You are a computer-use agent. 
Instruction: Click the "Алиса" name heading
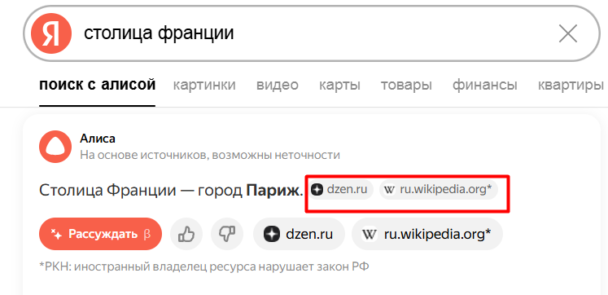98,139
